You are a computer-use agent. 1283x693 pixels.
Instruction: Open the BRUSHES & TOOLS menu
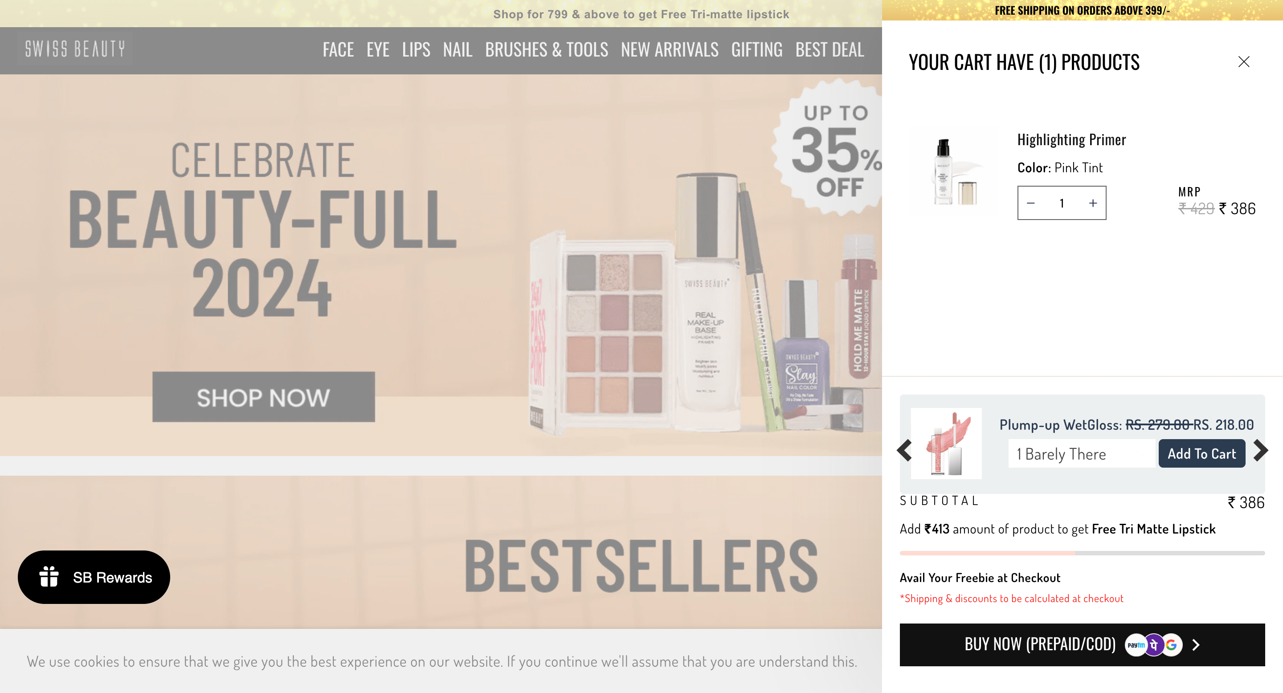pos(546,50)
